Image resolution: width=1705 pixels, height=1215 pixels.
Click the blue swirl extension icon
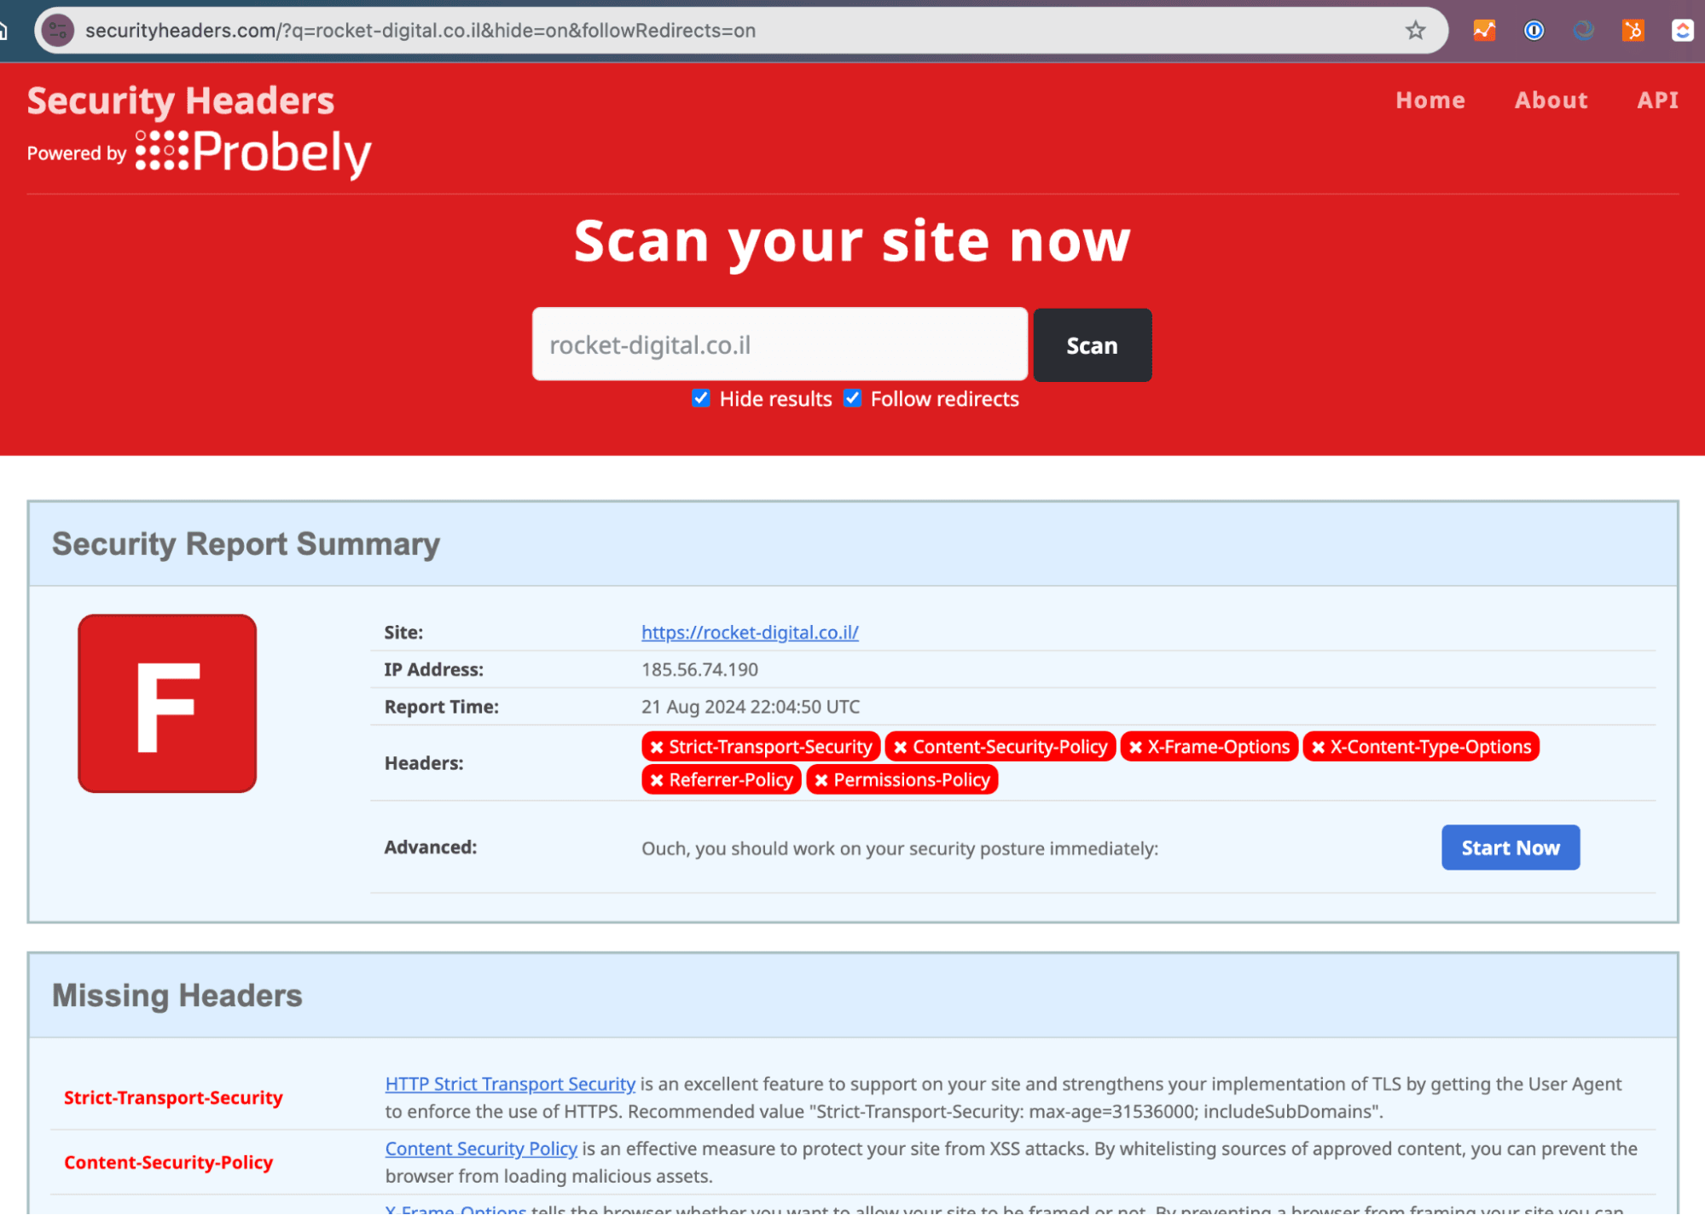pos(1583,30)
